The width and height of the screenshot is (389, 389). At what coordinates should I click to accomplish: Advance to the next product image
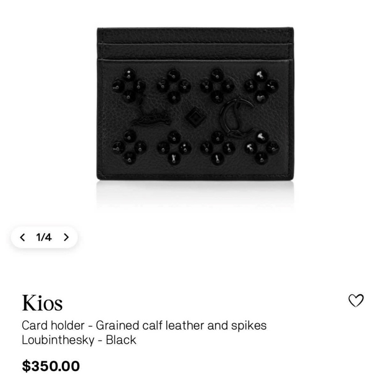pyautogui.click(x=66, y=237)
